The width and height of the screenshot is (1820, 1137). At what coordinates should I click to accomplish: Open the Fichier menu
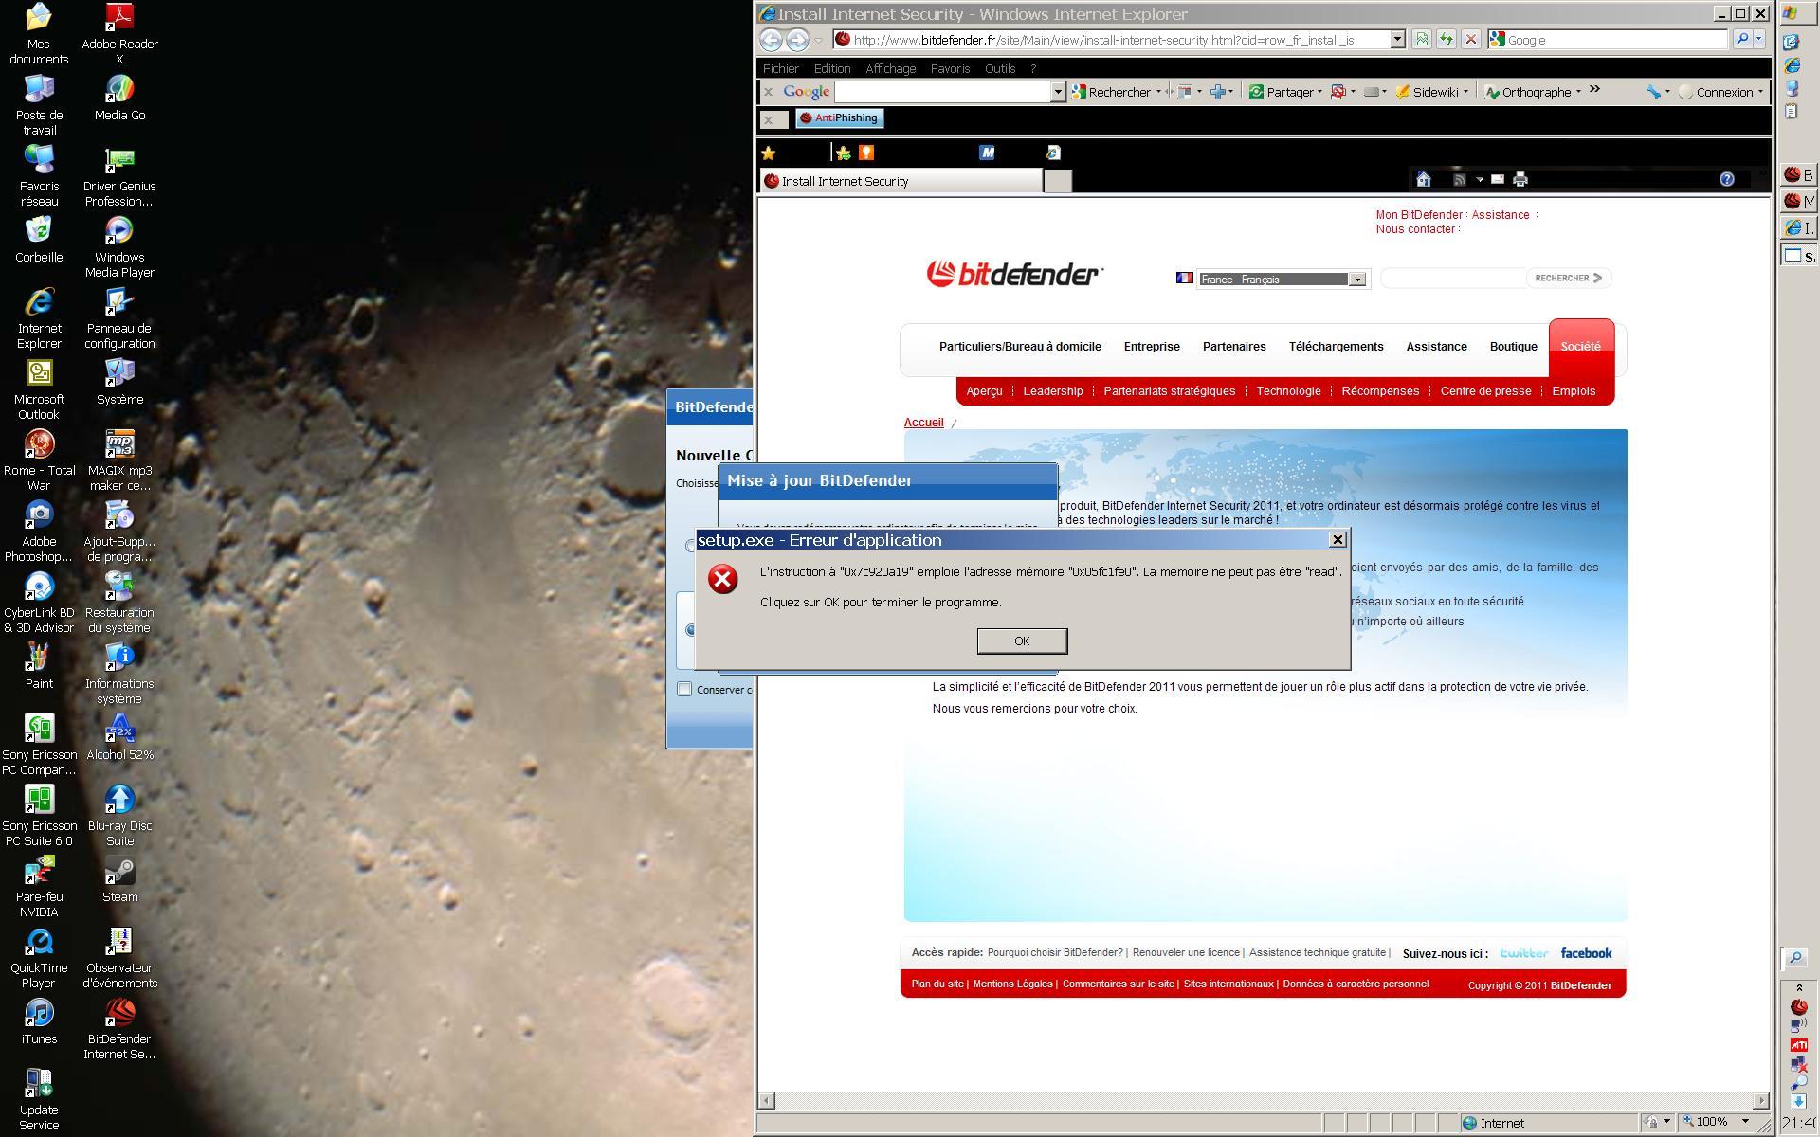pyautogui.click(x=781, y=69)
